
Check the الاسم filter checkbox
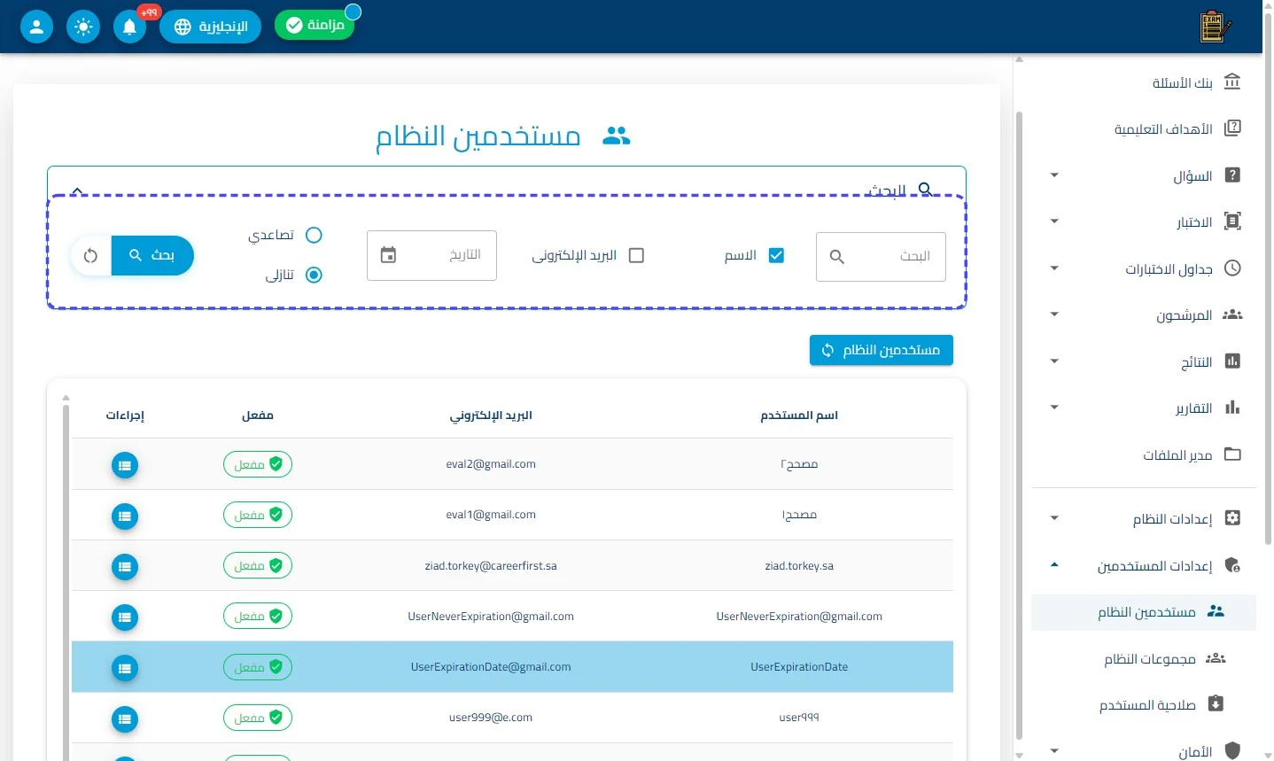[776, 255]
